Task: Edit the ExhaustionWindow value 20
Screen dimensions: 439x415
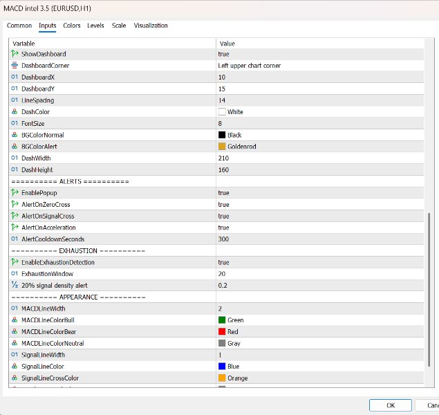Action: [320, 274]
